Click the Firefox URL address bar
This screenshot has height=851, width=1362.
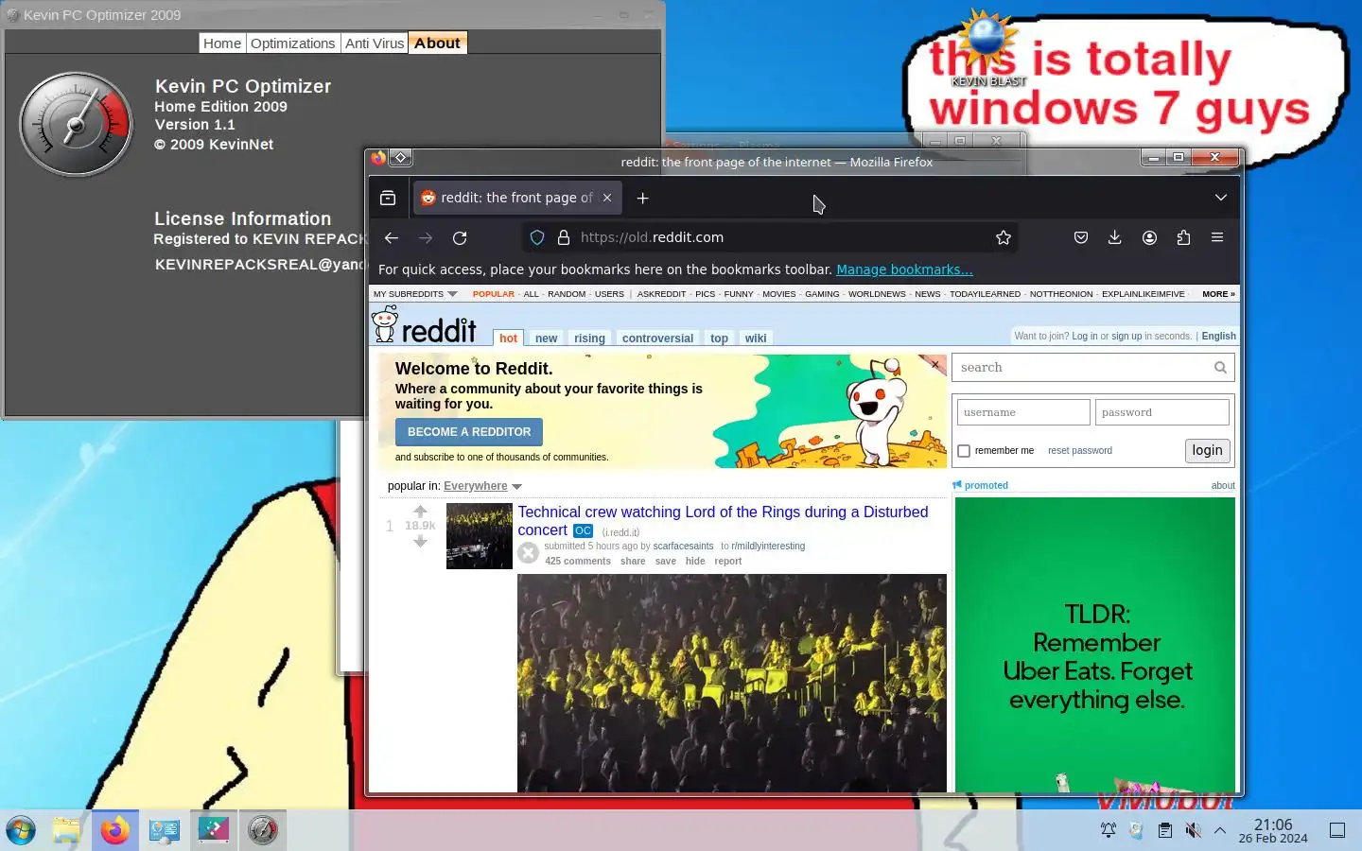pos(771,238)
